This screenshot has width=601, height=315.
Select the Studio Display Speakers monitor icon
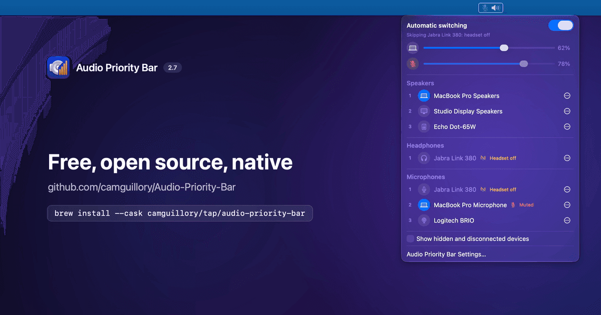[424, 111]
